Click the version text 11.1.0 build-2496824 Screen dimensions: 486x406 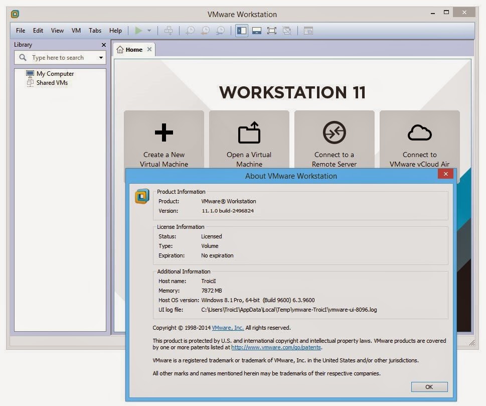[228, 211]
